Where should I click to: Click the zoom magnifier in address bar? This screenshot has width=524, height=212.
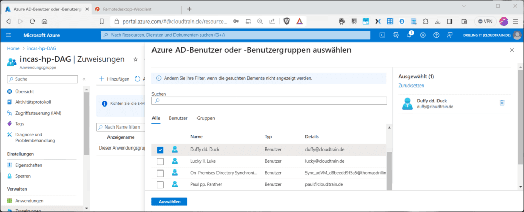[260, 21]
